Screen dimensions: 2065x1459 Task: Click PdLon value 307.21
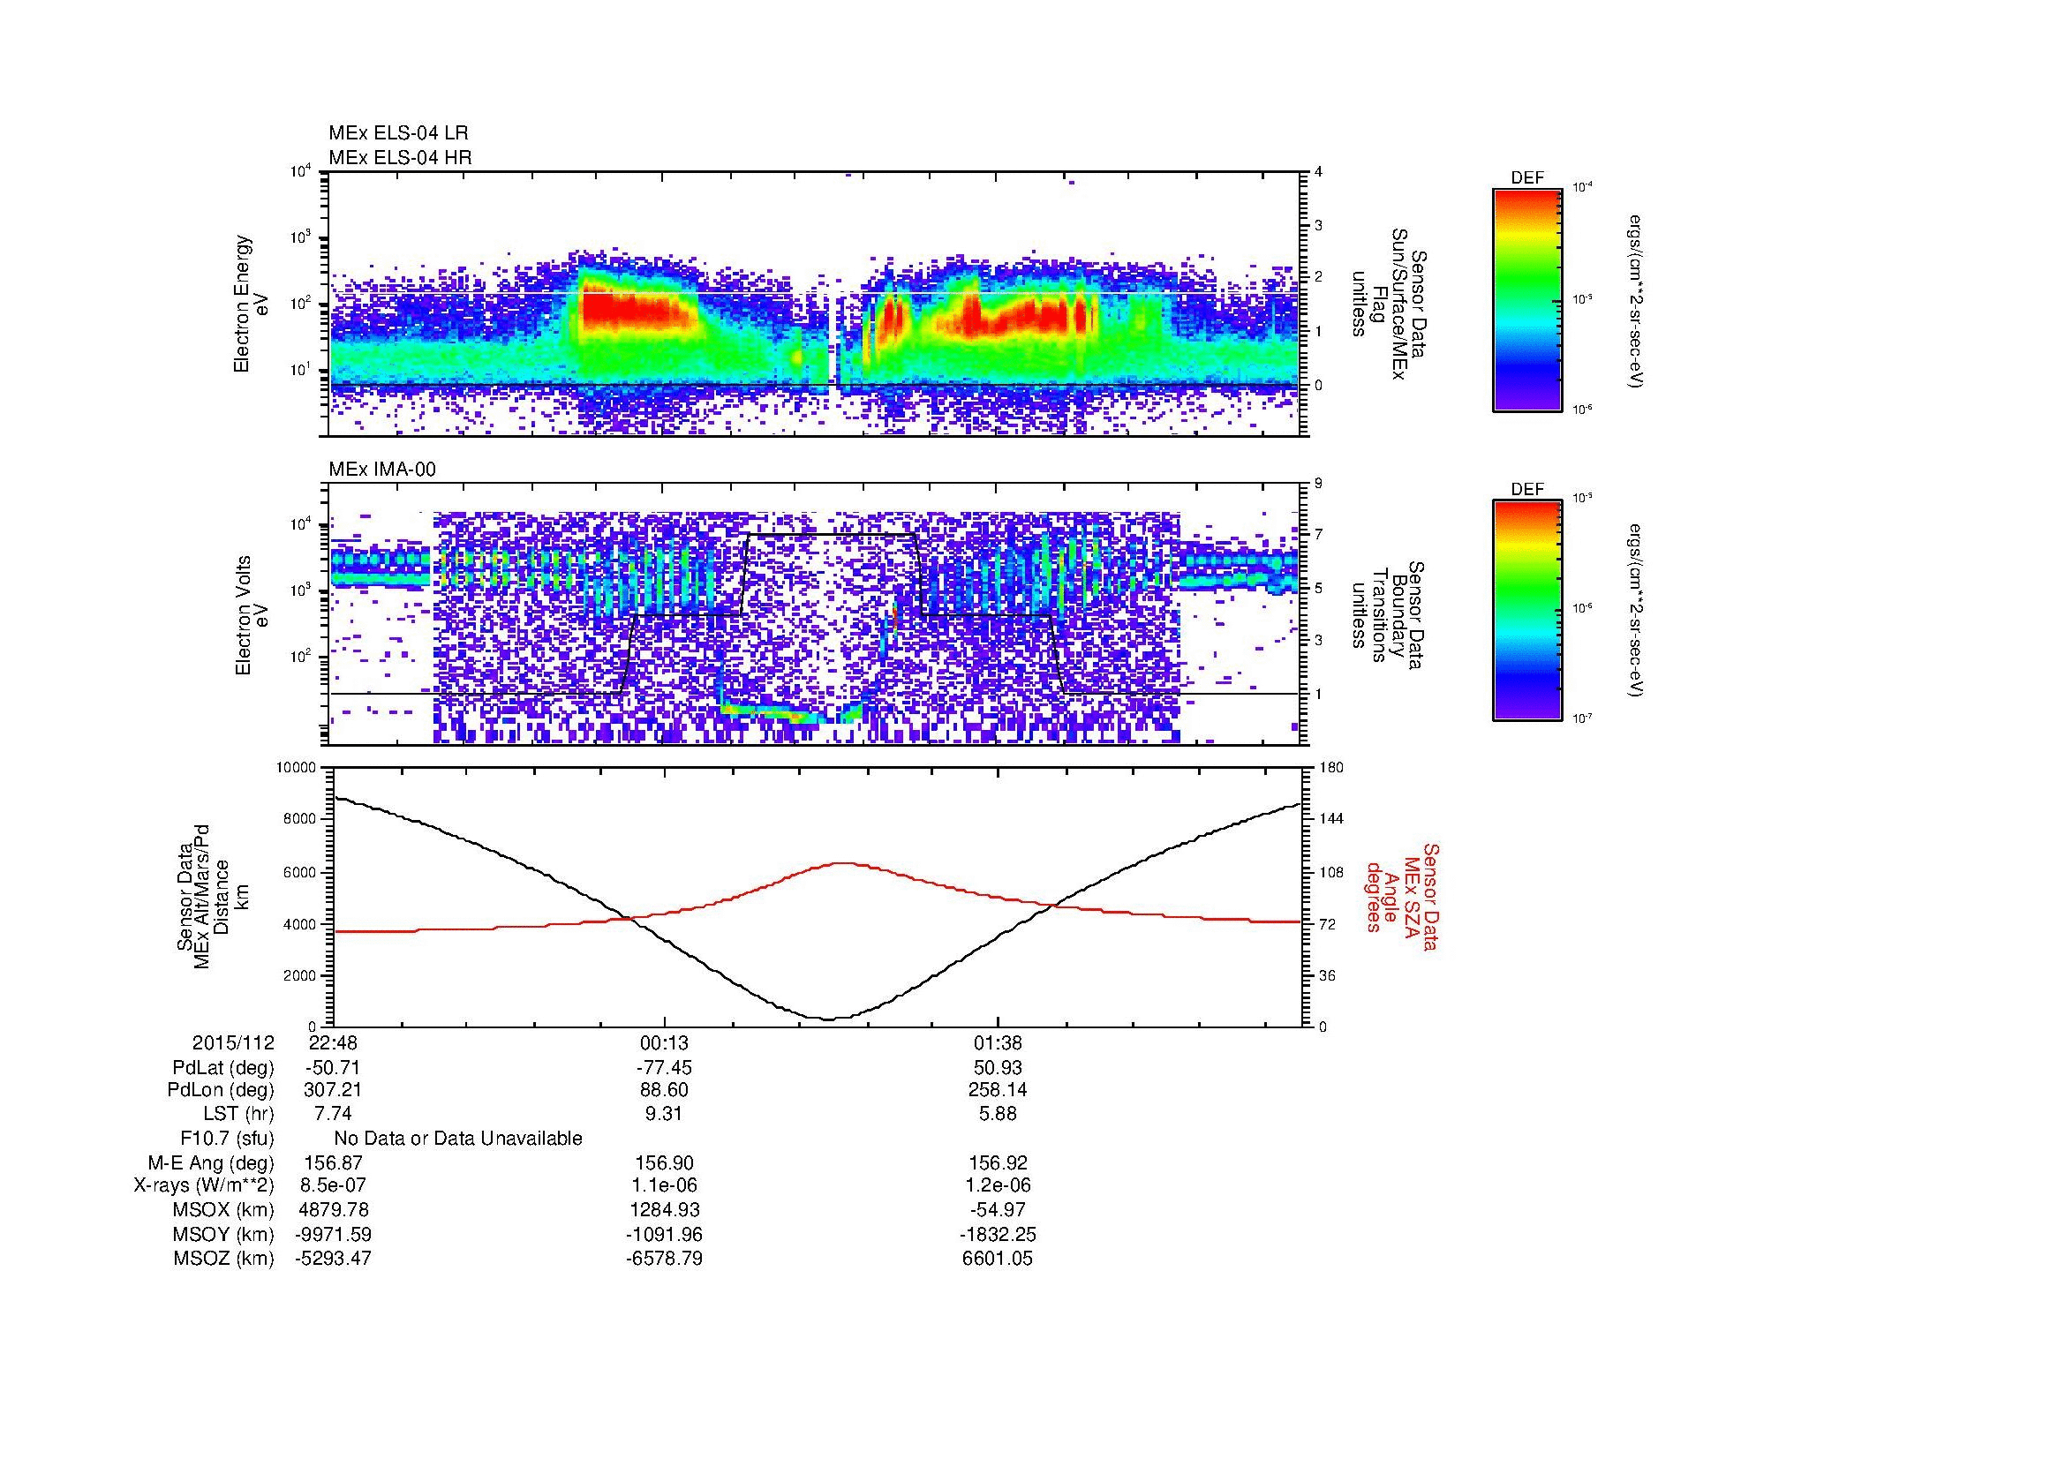tap(333, 1090)
